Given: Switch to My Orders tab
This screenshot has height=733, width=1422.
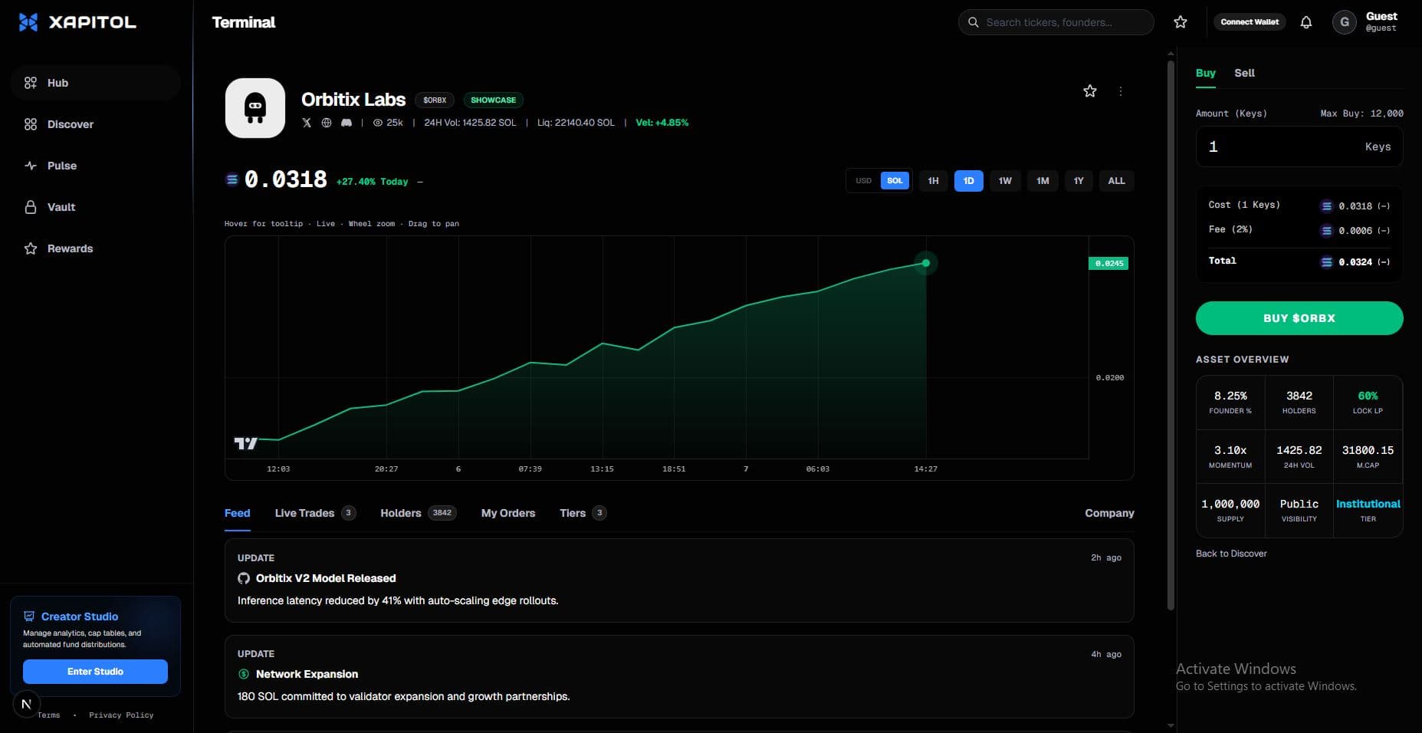Looking at the screenshot, I should pyautogui.click(x=508, y=513).
